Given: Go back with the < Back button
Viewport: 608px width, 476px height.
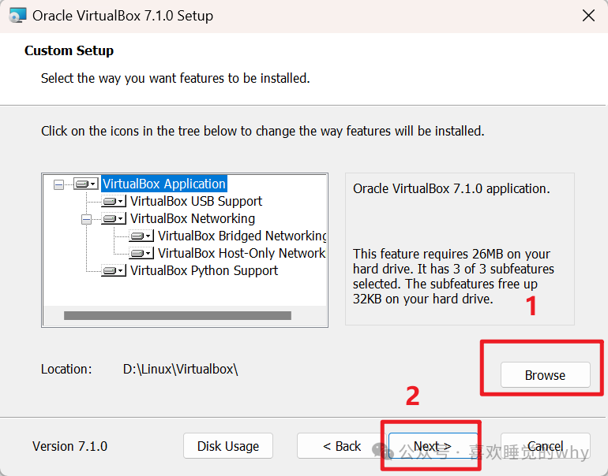Looking at the screenshot, I should click(x=342, y=446).
